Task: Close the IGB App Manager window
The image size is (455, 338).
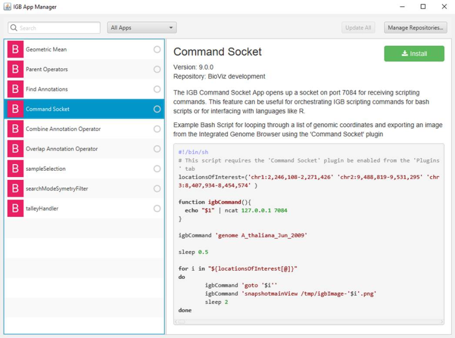Action: click(444, 7)
